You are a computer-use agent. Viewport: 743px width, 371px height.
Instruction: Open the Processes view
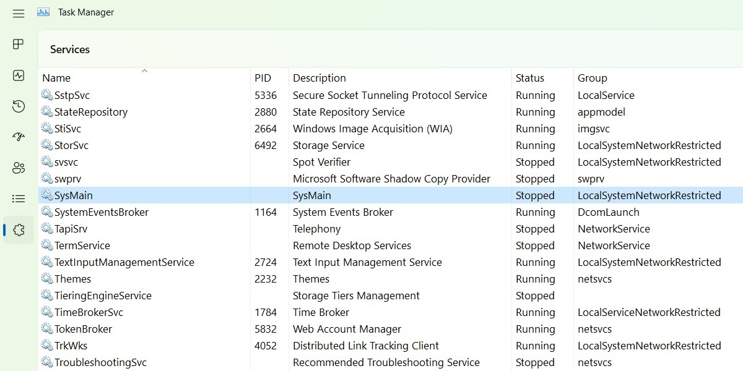point(19,44)
